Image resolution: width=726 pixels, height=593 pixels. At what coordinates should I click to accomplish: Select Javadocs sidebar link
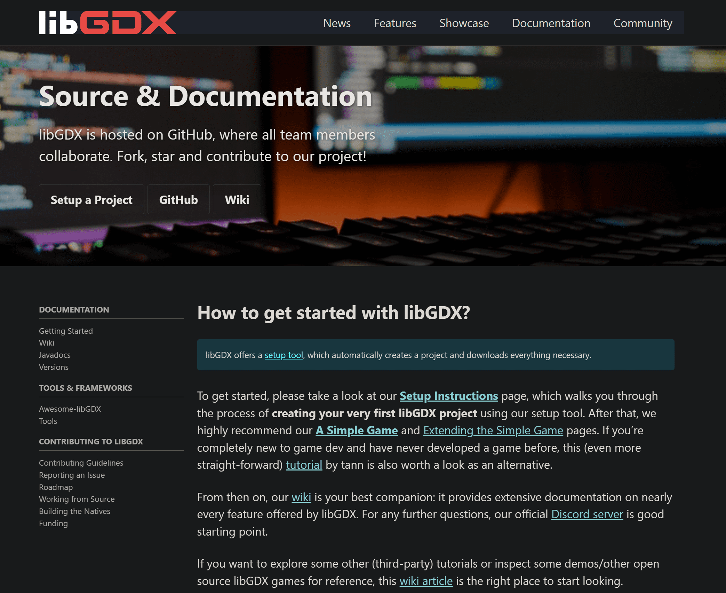[x=55, y=355]
